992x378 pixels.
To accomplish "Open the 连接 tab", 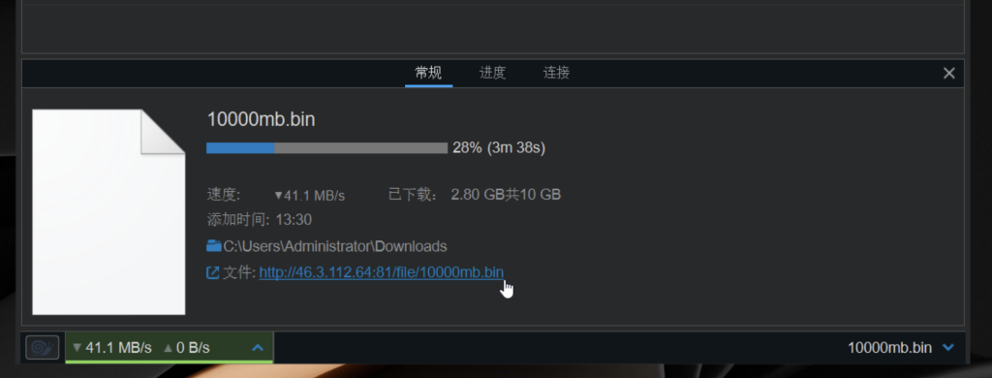I will (x=556, y=73).
